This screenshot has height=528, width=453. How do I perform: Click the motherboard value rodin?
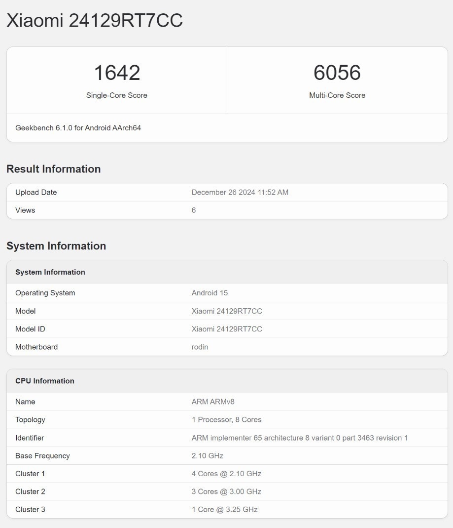coord(200,347)
